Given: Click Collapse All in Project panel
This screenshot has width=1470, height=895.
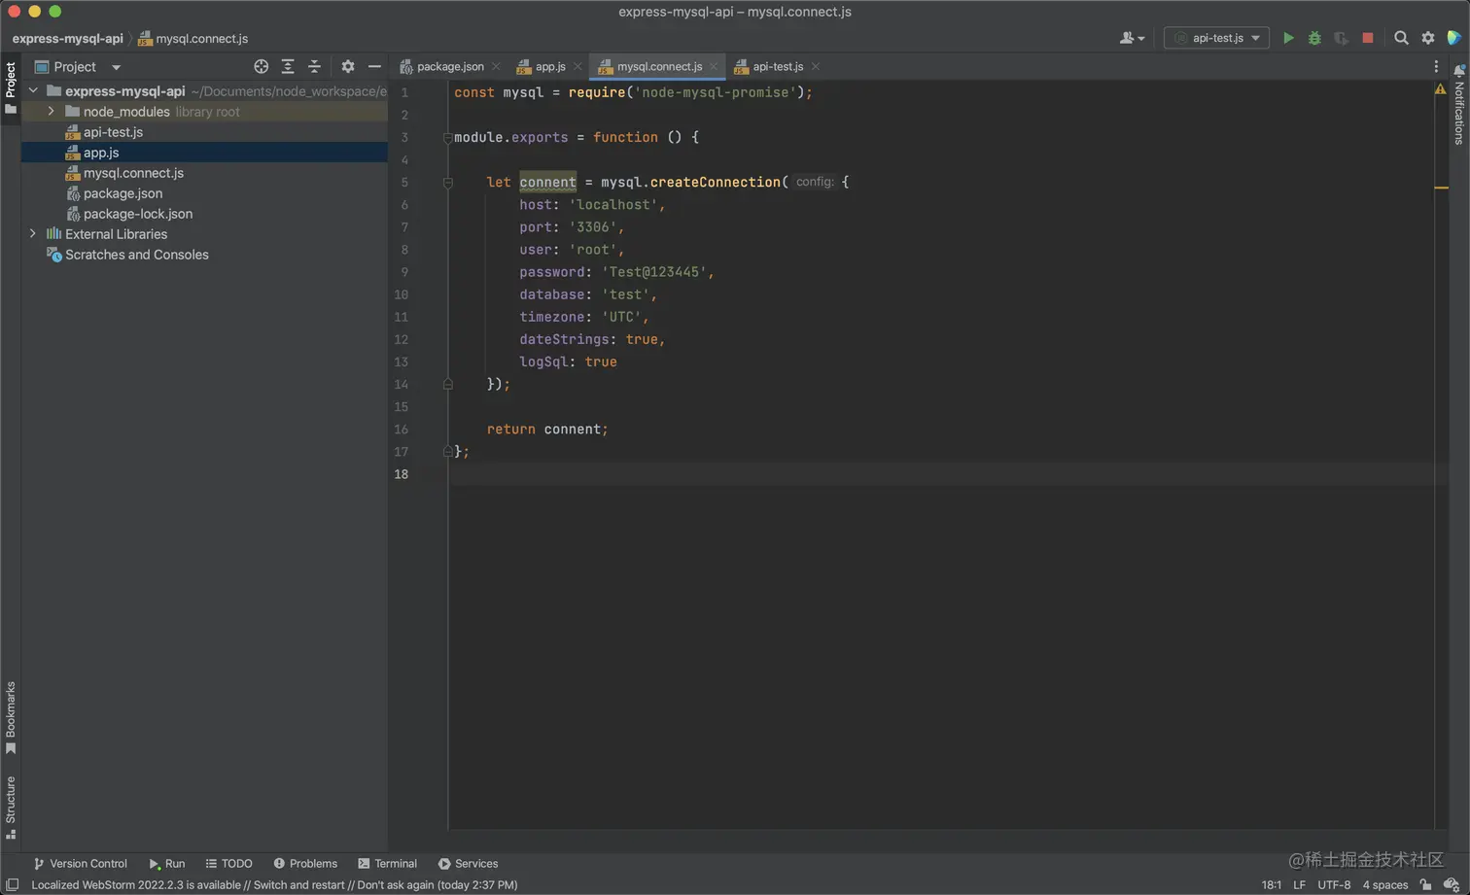Looking at the screenshot, I should (x=314, y=67).
